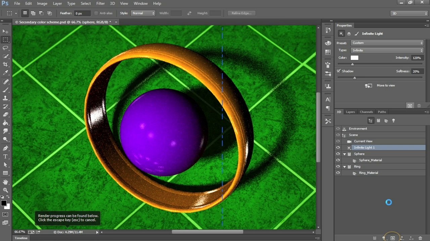Click the Refine Edge button
Image resolution: width=430 pixels, height=241 pixels.
(x=242, y=13)
